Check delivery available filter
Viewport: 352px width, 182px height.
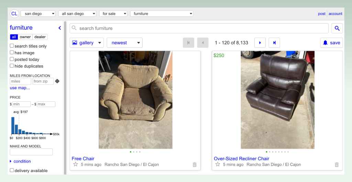click(x=12, y=170)
